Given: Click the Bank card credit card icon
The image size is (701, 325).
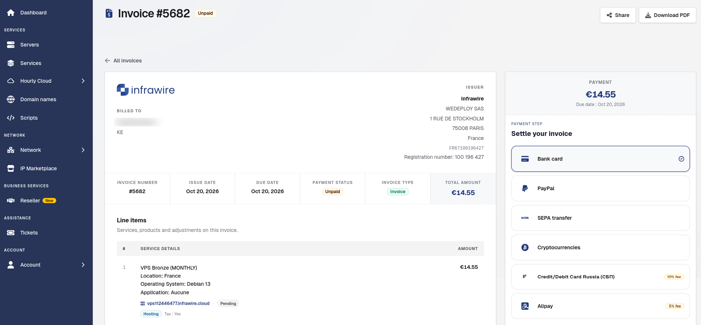Looking at the screenshot, I should click(525, 159).
